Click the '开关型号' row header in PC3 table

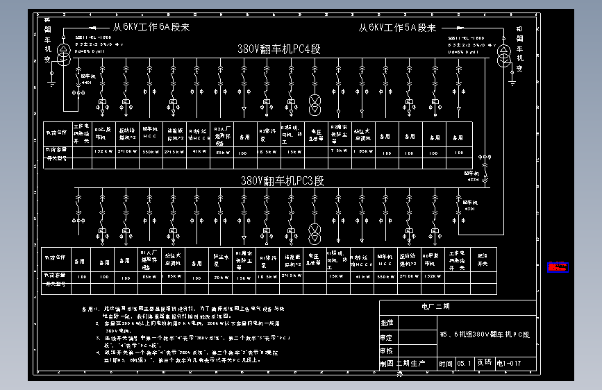pyautogui.click(x=56, y=284)
